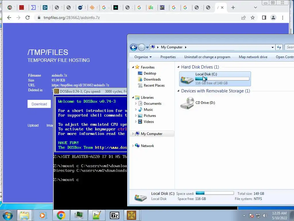
Task: Select Network in navigation pane
Action: click(x=147, y=146)
